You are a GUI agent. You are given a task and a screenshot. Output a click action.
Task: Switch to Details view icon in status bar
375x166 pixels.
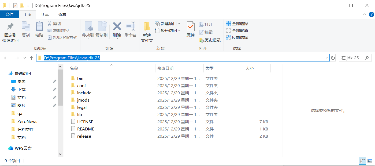pyautogui.click(x=362, y=161)
